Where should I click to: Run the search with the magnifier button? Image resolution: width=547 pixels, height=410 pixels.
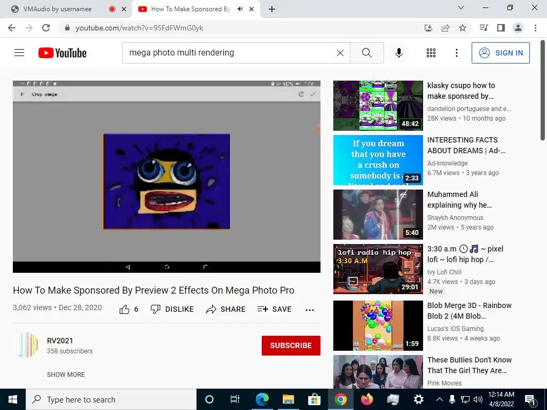click(x=366, y=53)
